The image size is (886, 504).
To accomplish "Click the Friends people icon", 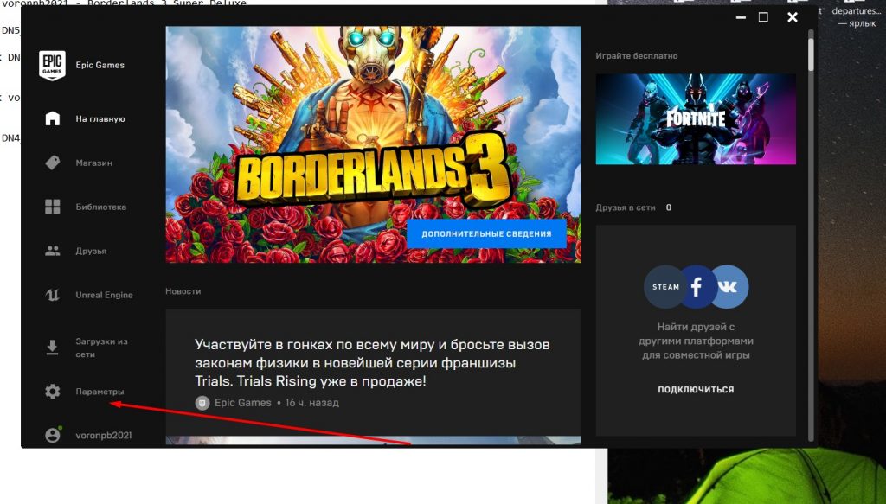I will pyautogui.click(x=53, y=251).
